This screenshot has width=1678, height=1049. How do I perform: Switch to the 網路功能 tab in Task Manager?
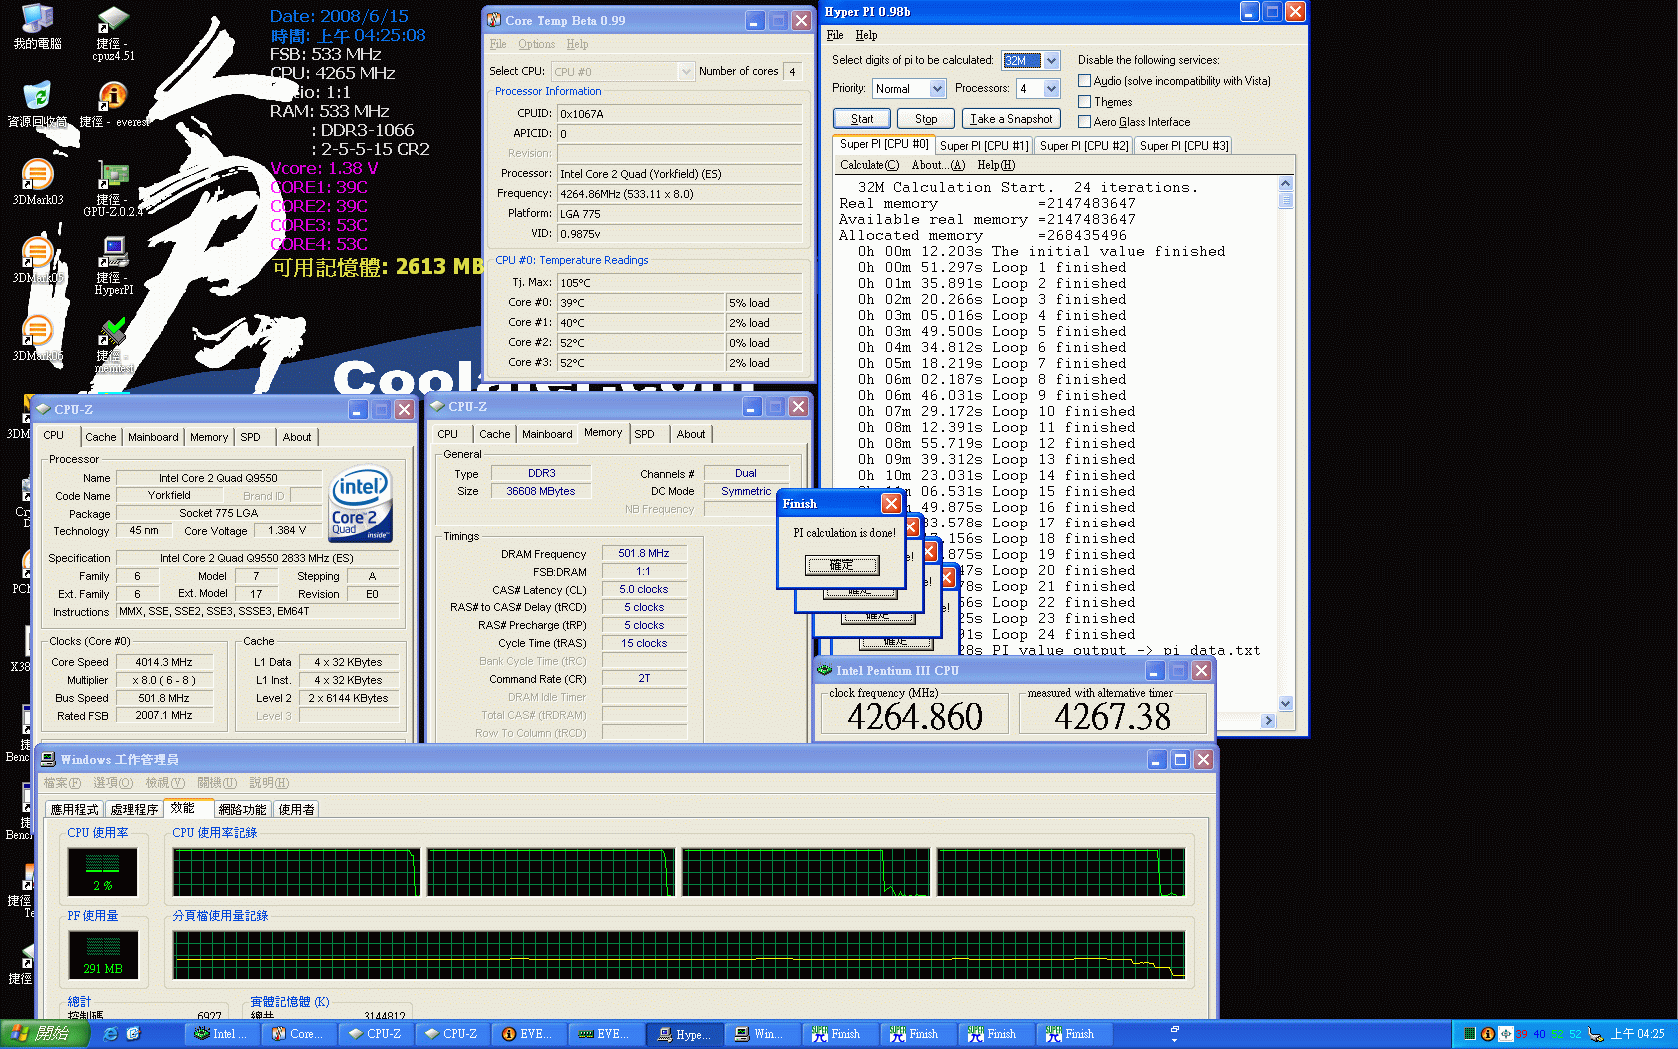point(242,809)
